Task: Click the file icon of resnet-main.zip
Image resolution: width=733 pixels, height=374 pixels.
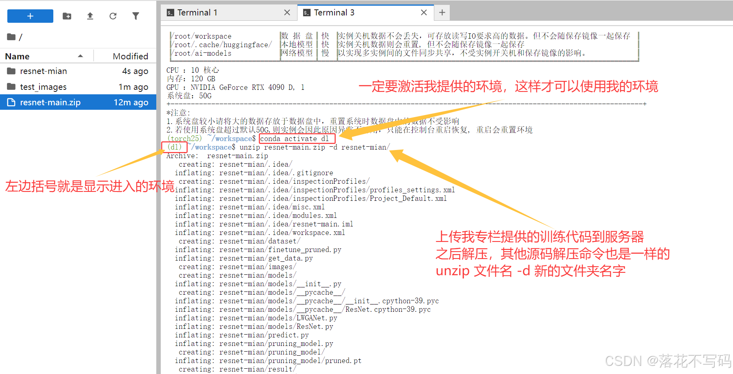Action: [x=11, y=102]
